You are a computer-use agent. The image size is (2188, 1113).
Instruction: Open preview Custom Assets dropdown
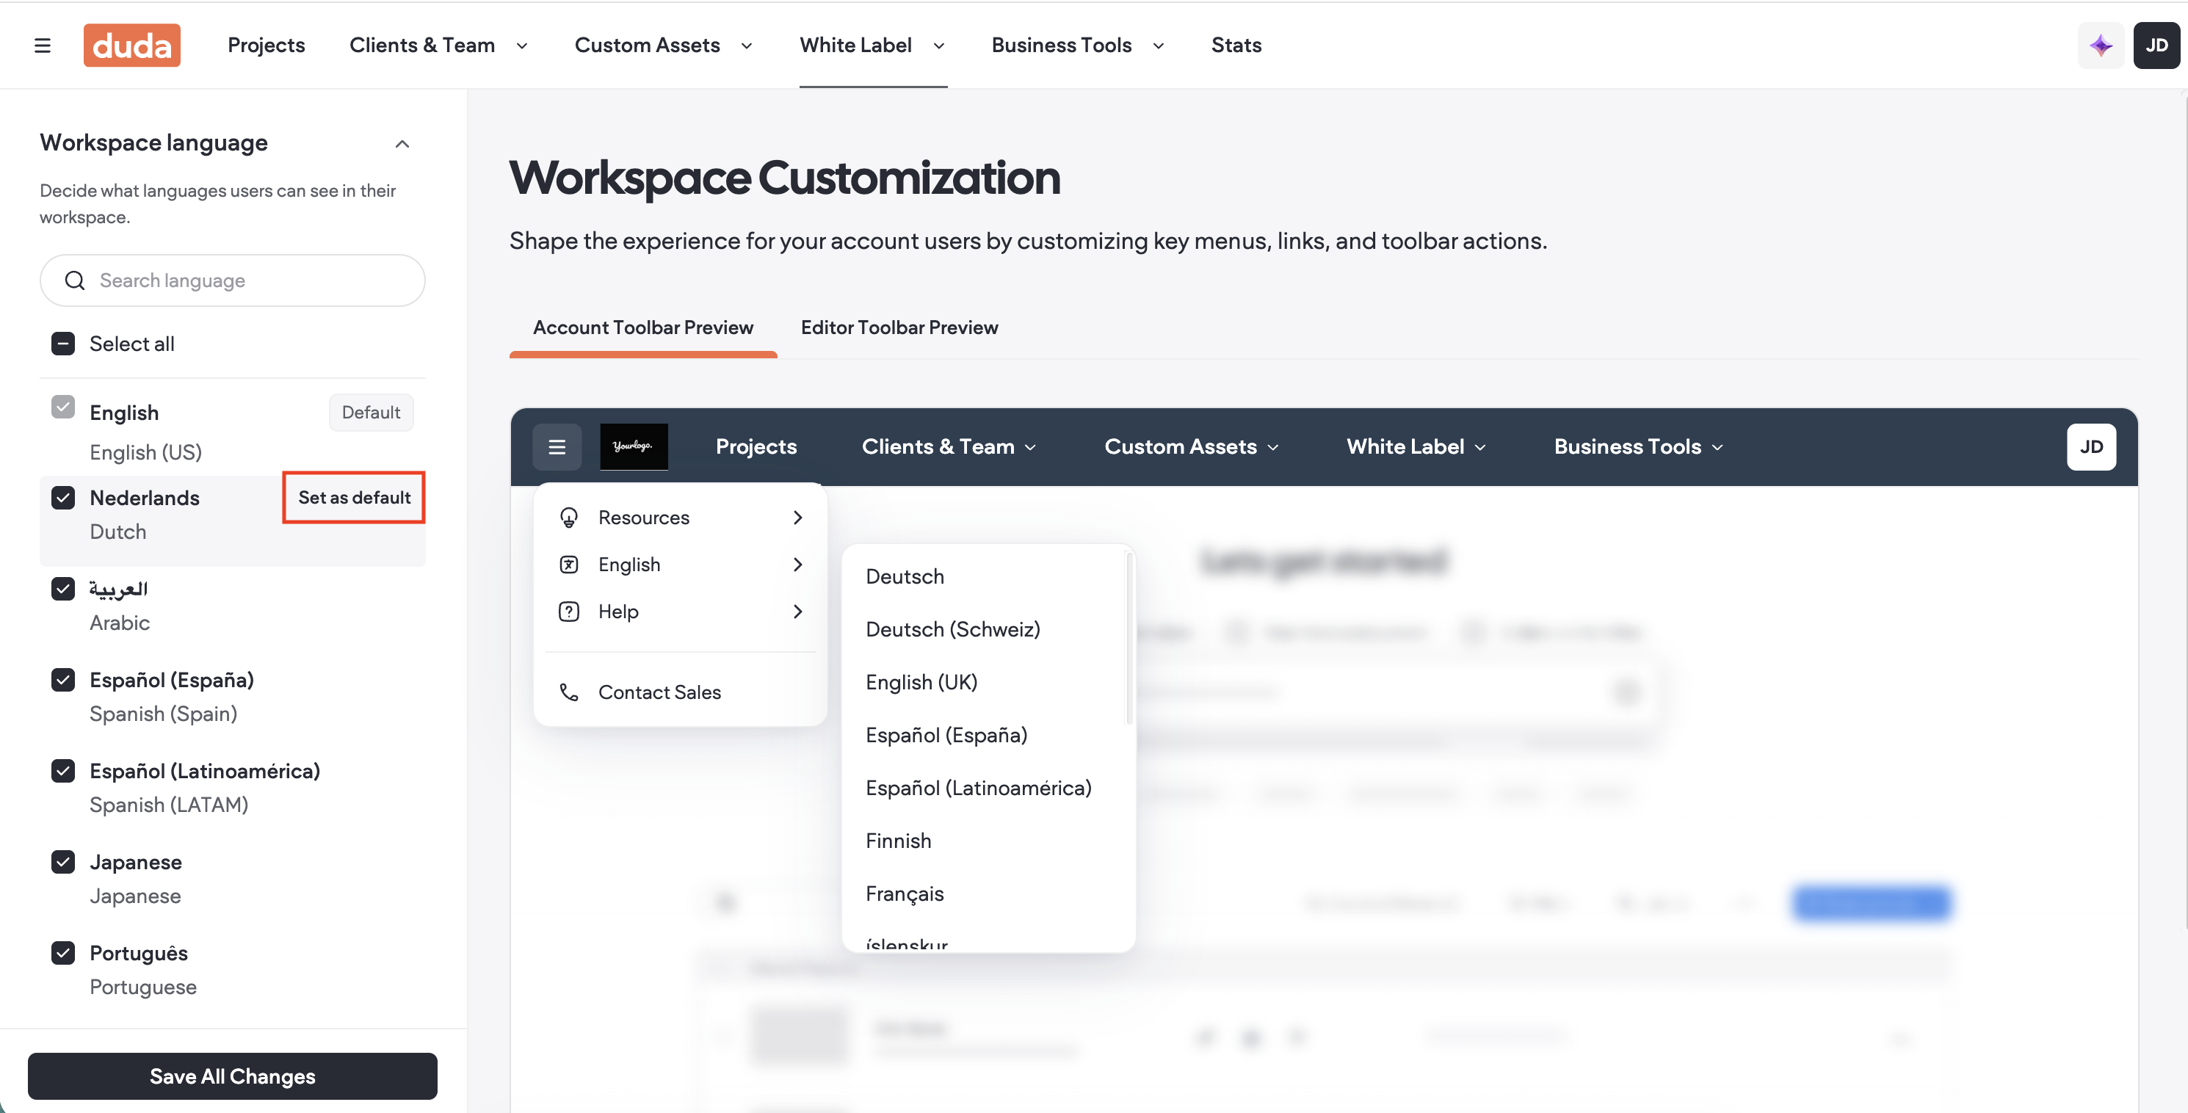coord(1192,447)
